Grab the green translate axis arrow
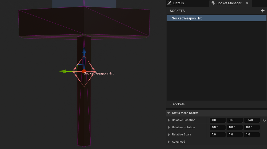The image size is (267, 149). click(63, 71)
